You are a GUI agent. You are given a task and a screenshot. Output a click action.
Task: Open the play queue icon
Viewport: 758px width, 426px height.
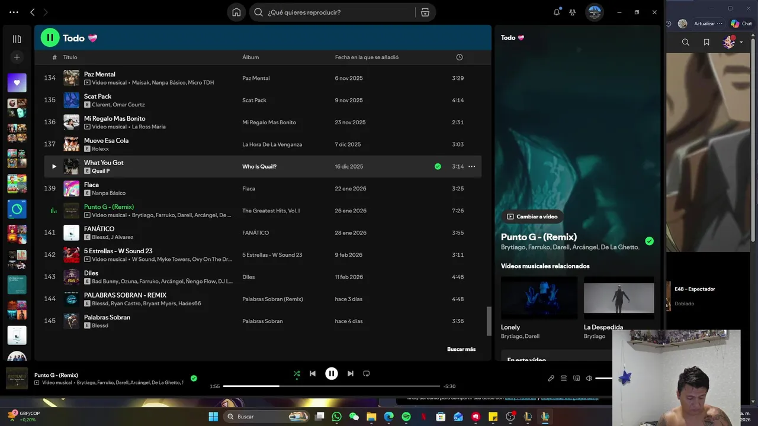564,378
